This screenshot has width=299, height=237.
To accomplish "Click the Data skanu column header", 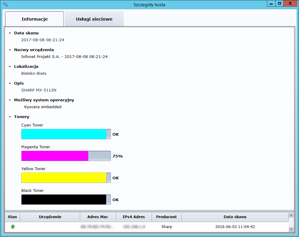I will pos(235,217).
